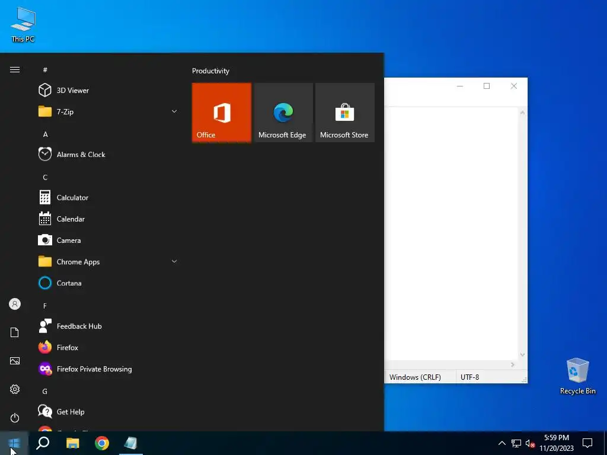The height and width of the screenshot is (455, 607).
Task: Click the A letter header in app list
Action: [x=45, y=134]
